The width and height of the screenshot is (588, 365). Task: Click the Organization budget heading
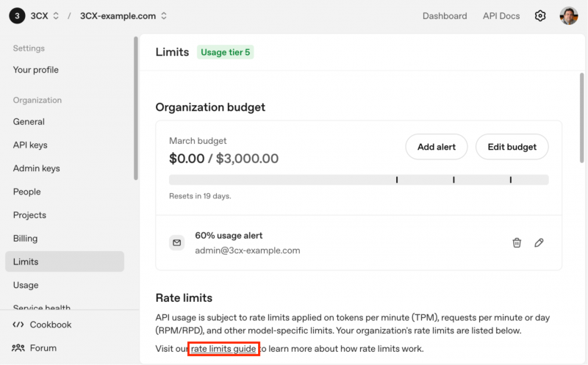(x=210, y=107)
